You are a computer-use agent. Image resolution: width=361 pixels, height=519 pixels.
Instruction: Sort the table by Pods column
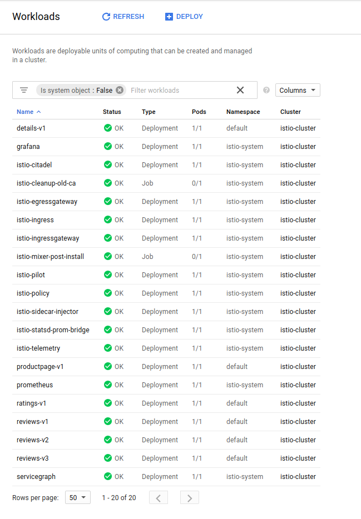click(199, 112)
